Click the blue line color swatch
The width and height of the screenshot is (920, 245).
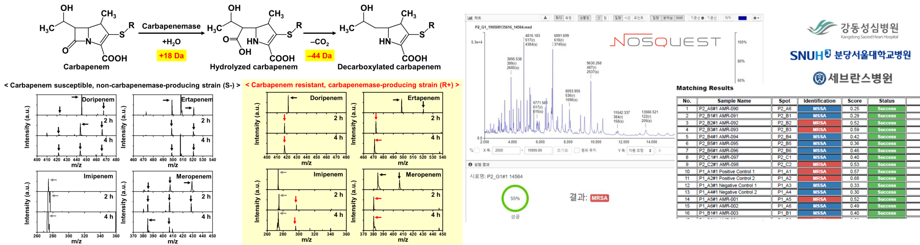[x=742, y=18]
